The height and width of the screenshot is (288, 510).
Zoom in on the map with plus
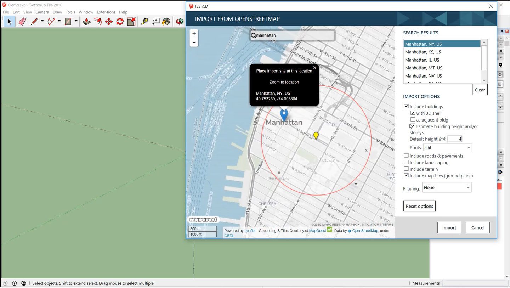coord(194,34)
